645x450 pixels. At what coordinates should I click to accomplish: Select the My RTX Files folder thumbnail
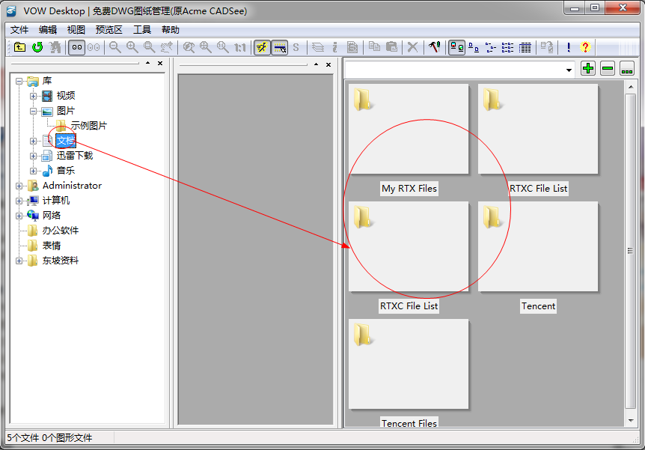(x=409, y=130)
